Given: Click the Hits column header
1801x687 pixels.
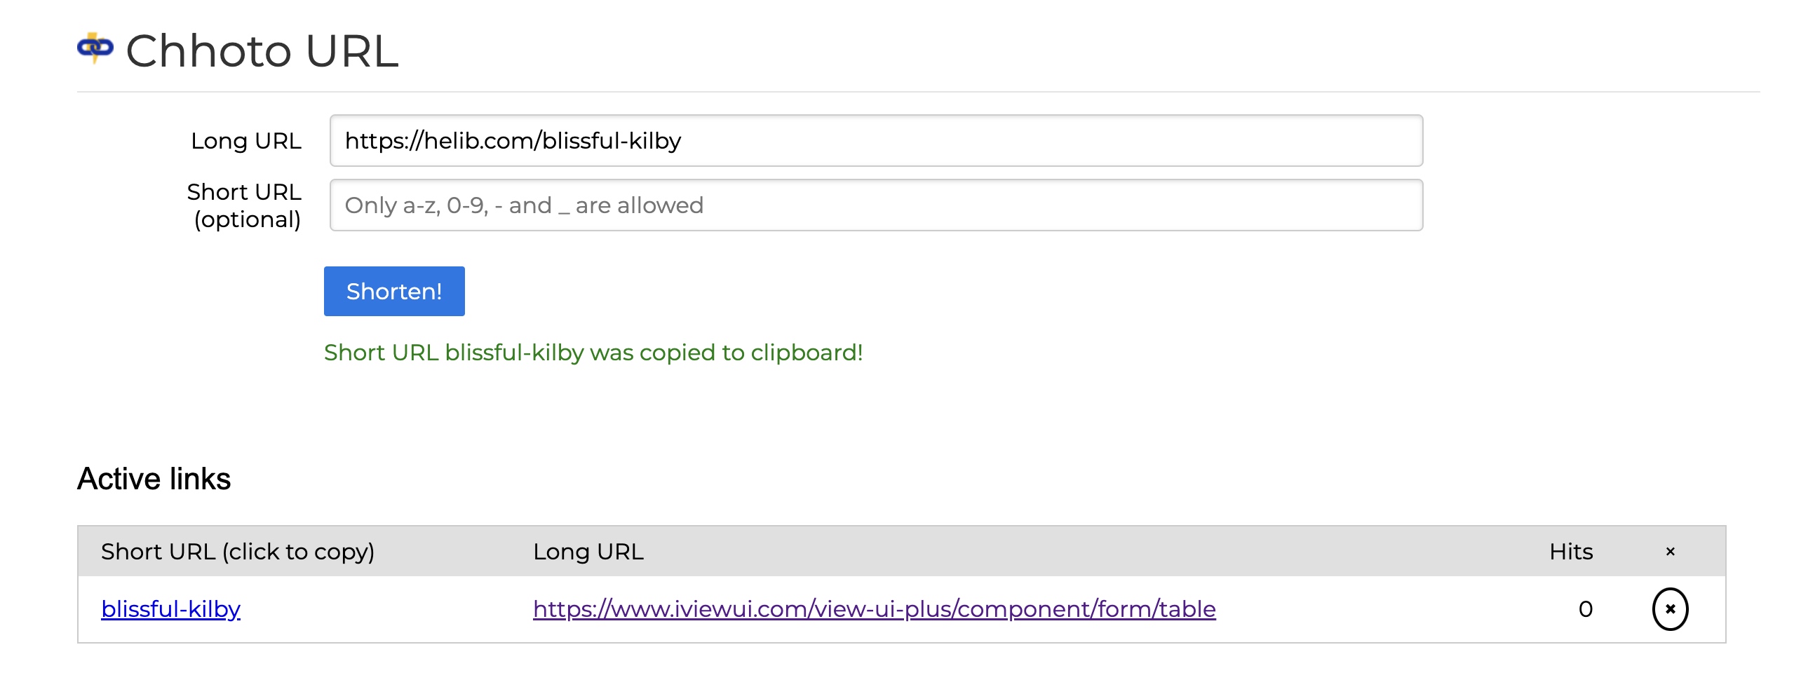Looking at the screenshot, I should point(1570,552).
